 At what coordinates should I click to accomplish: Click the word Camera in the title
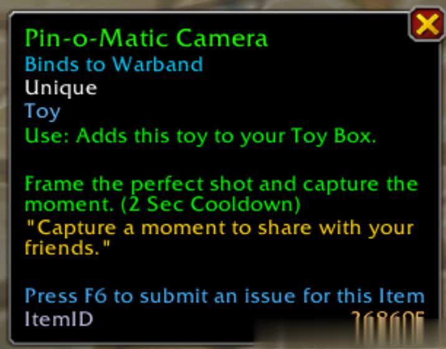(x=222, y=39)
